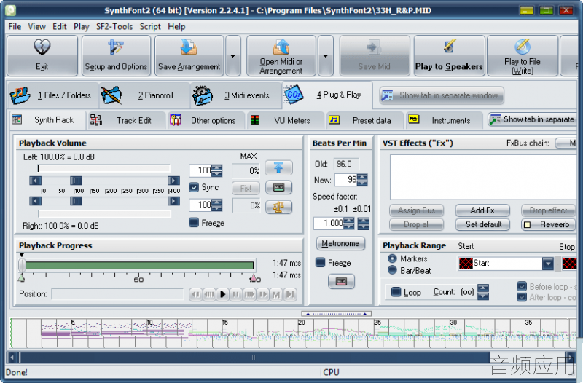Click the piano roll overview horizontal scrollbar
The width and height of the screenshot is (583, 383).
(x=291, y=358)
